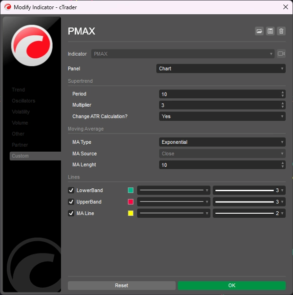
Task: Click the load preset folder icon
Action: coord(259,31)
